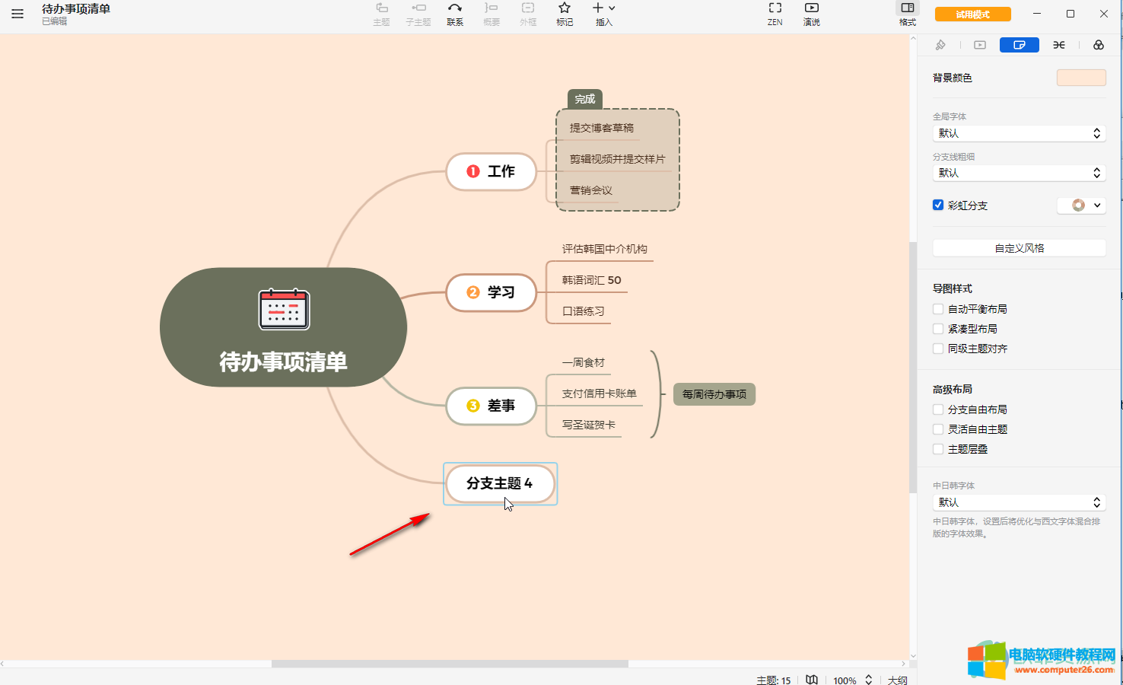This screenshot has width=1123, height=685.
Task: Select subtopic 口语练习
Action: 583,311
